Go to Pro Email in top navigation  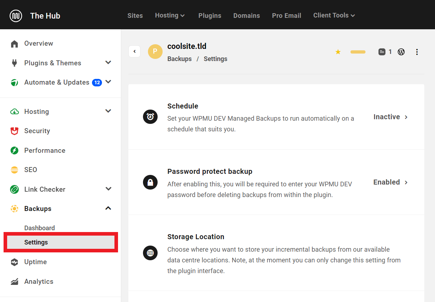[x=287, y=16]
